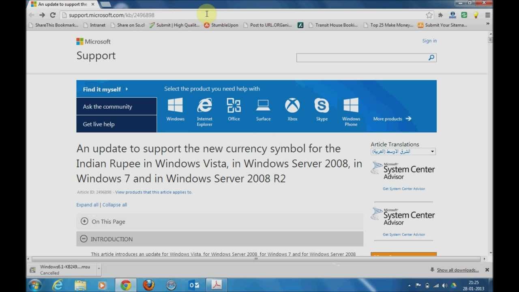Switch to the article browser tab
519x292 pixels.
click(62, 4)
